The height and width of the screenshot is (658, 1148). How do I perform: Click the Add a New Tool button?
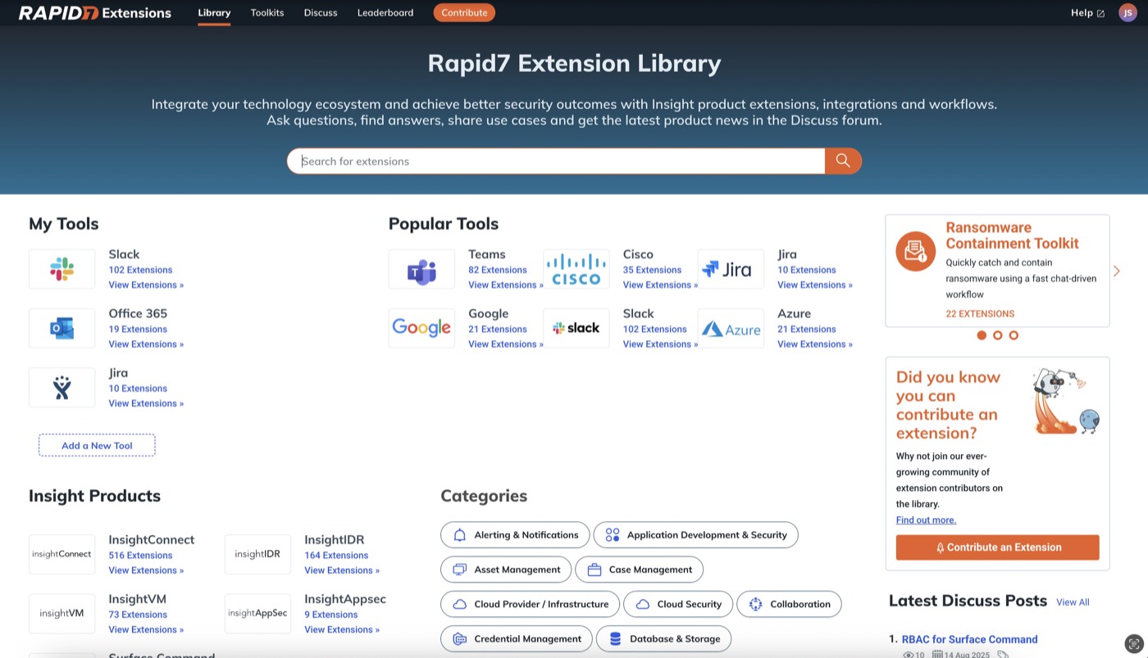97,445
